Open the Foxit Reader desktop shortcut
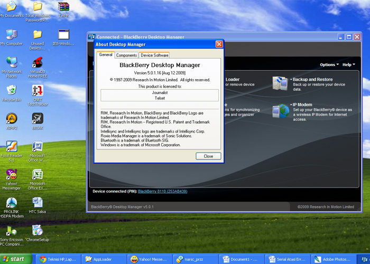 [x=11, y=146]
